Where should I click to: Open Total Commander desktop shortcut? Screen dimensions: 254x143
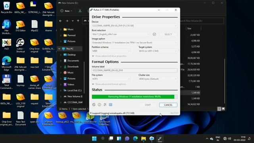pos(6,82)
